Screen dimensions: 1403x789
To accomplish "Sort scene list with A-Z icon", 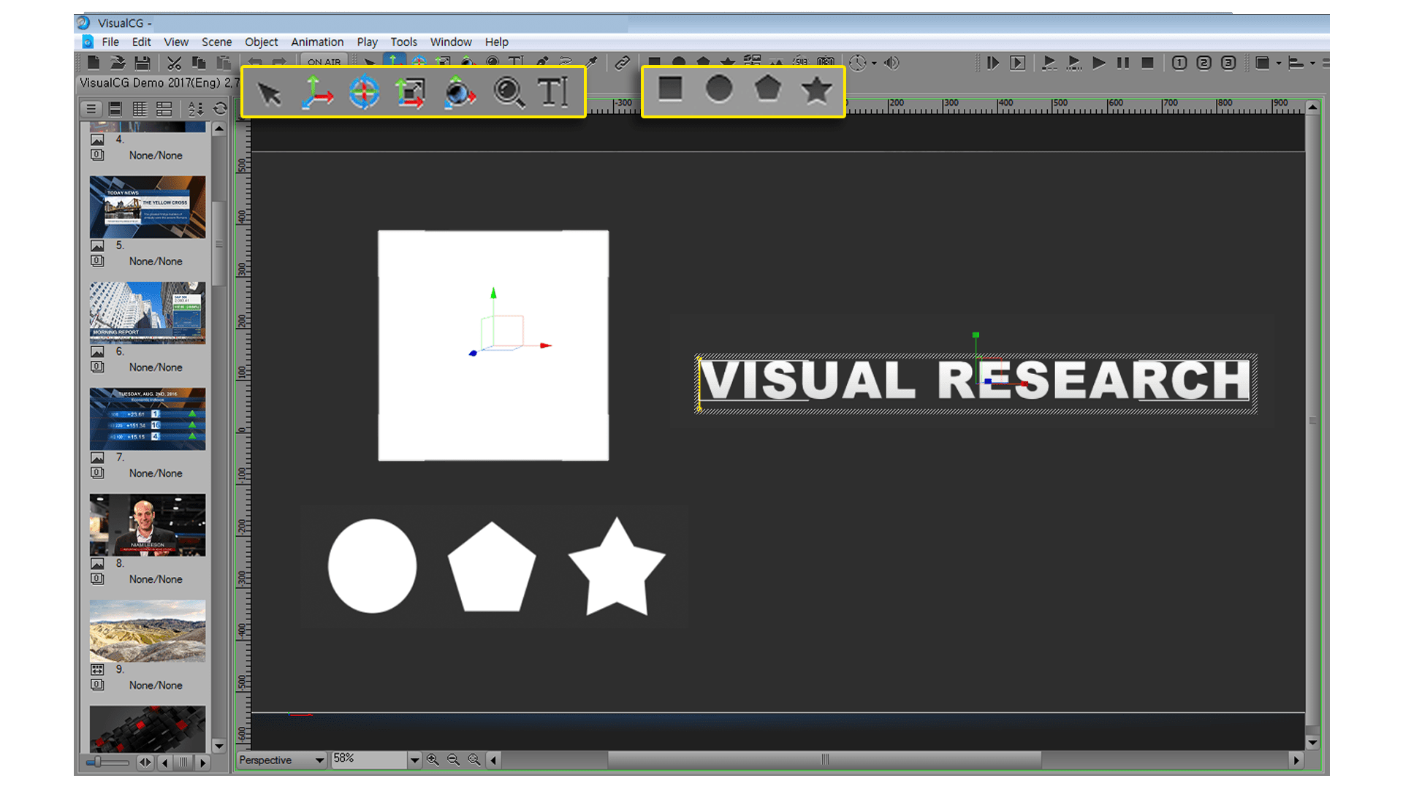I will click(x=195, y=109).
